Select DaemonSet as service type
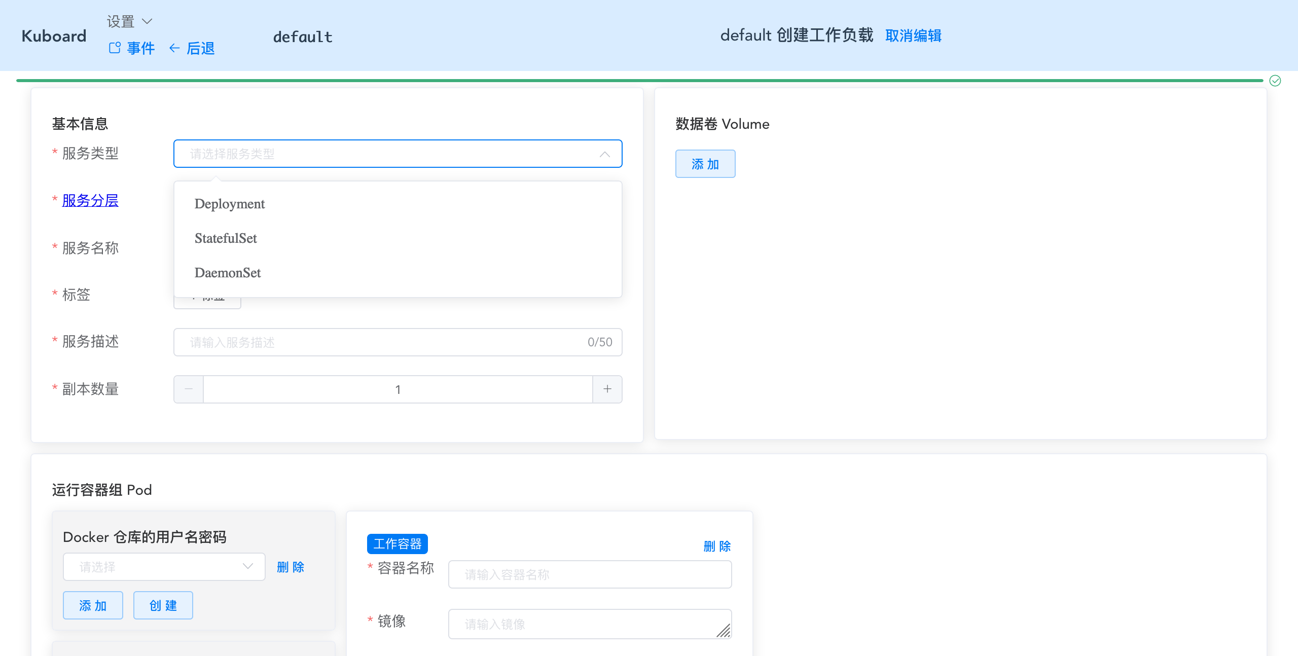The height and width of the screenshot is (656, 1298). coord(228,273)
